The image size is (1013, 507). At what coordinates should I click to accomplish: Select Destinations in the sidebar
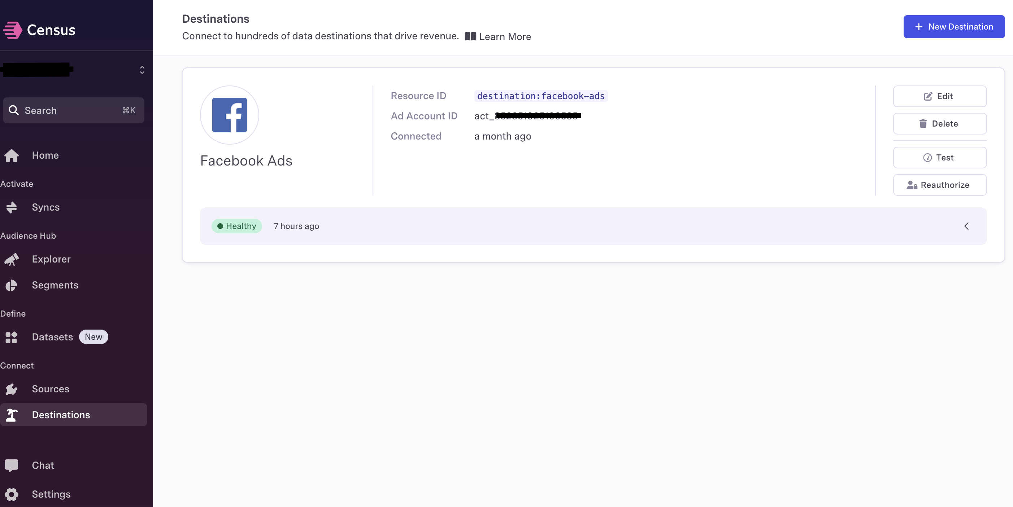(x=74, y=415)
